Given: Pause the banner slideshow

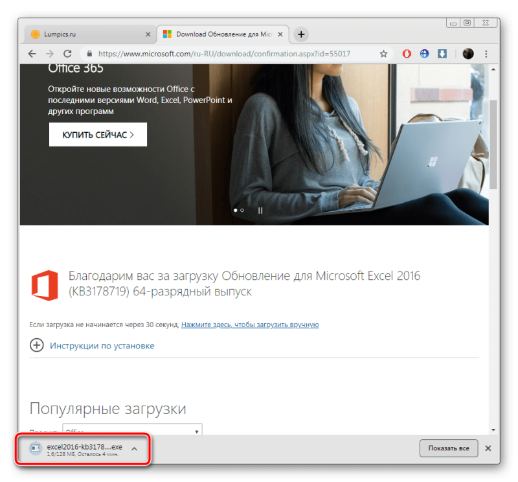Looking at the screenshot, I should pyautogui.click(x=260, y=211).
